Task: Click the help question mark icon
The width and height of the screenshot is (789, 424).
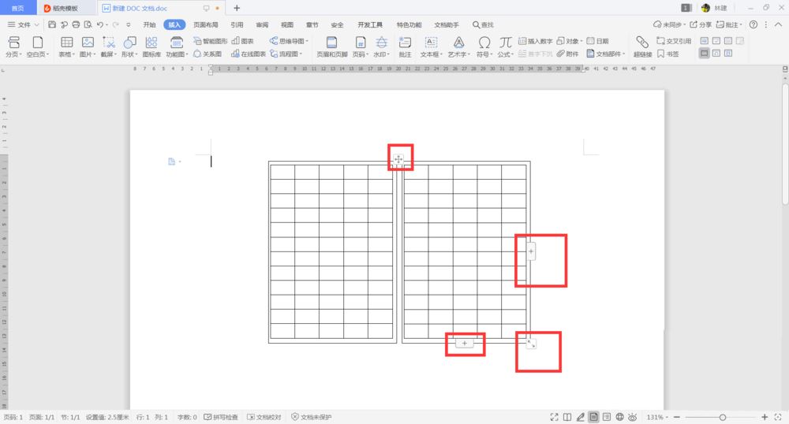Action: click(x=753, y=24)
